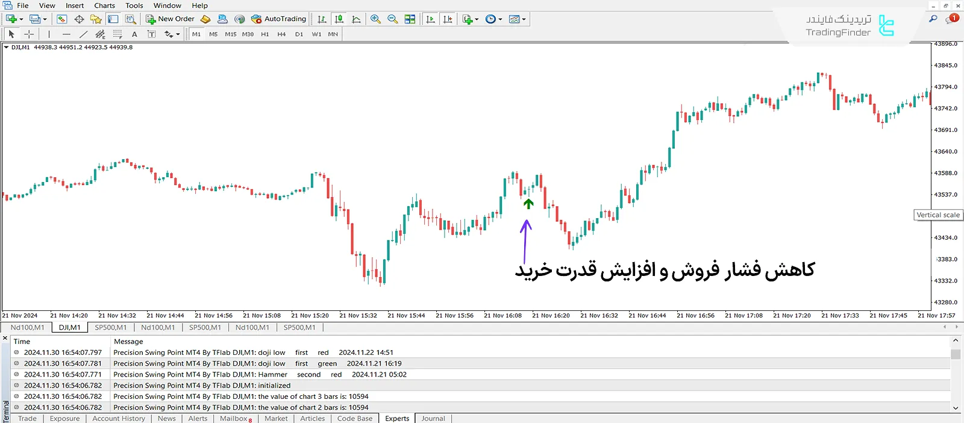The width and height of the screenshot is (964, 423).
Task: Expand the indicators dropdown arrow
Action: (x=477, y=19)
